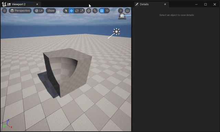Open the viewport options hamburger menu

(x=4, y=11)
